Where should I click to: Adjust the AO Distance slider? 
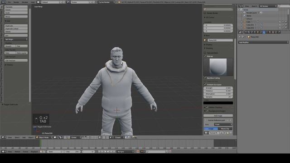point(218,91)
